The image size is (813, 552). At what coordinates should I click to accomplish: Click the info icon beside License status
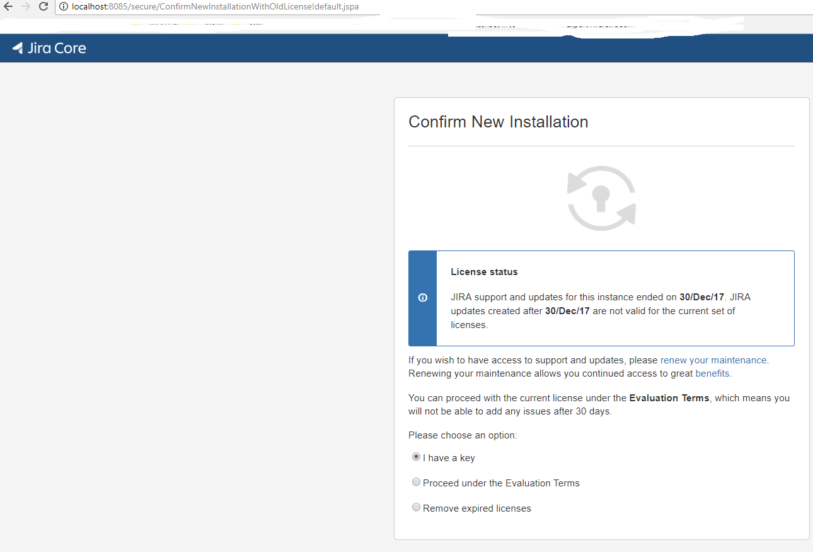click(422, 298)
